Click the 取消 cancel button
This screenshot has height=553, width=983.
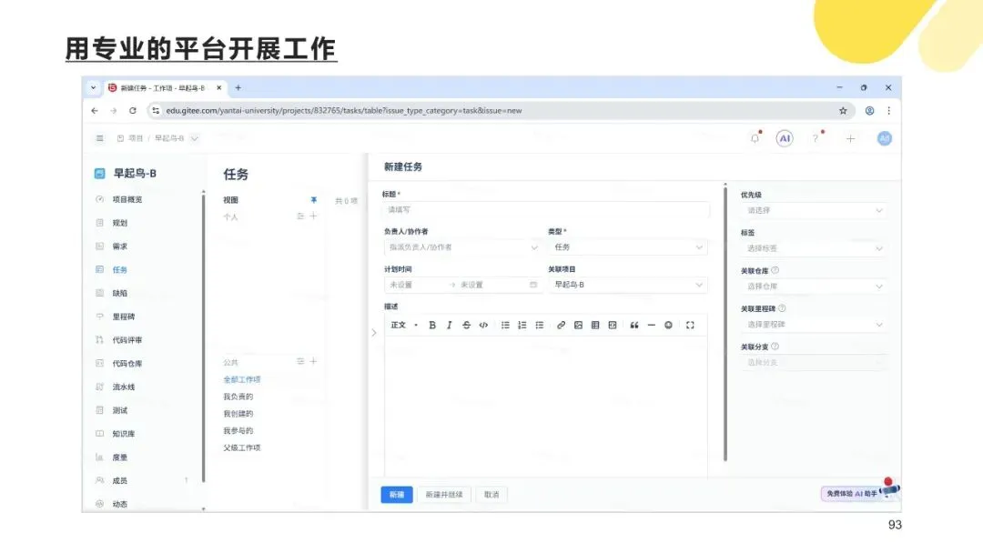tap(491, 495)
